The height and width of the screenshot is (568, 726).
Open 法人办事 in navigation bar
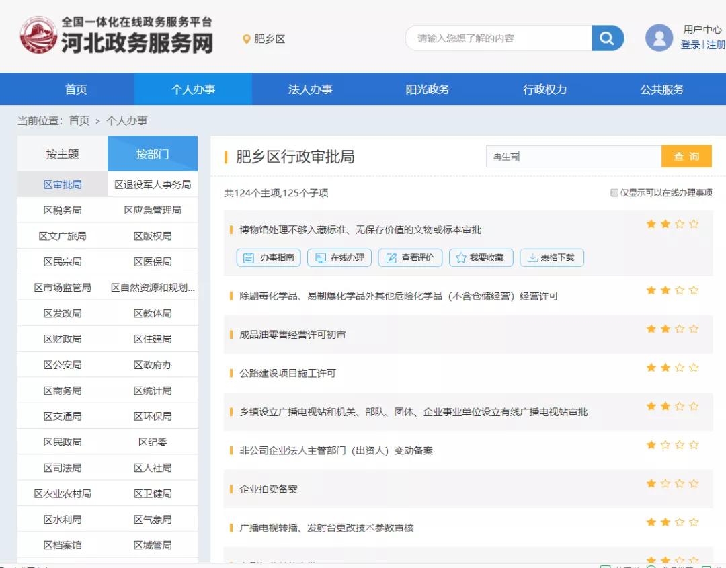coord(310,89)
